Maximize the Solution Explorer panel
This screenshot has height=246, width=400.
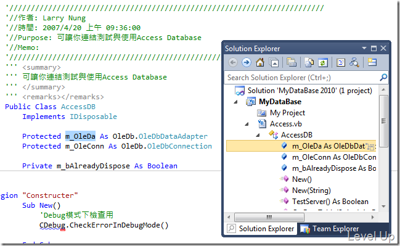(x=373, y=48)
